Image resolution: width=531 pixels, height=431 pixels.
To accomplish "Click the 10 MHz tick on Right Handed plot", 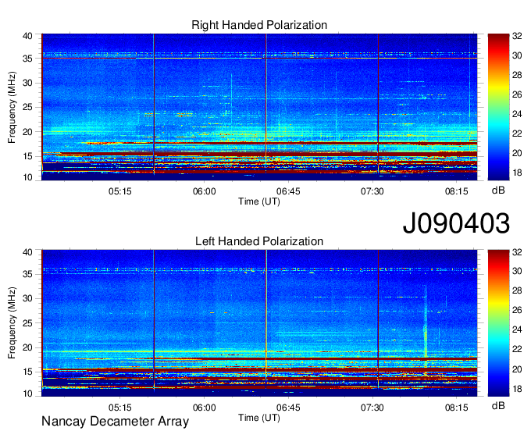I will click(27, 177).
